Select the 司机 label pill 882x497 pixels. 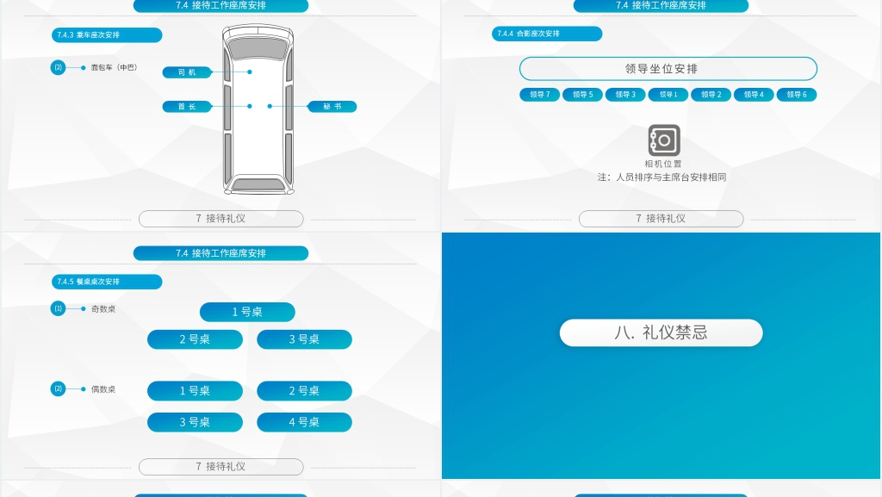click(x=187, y=72)
